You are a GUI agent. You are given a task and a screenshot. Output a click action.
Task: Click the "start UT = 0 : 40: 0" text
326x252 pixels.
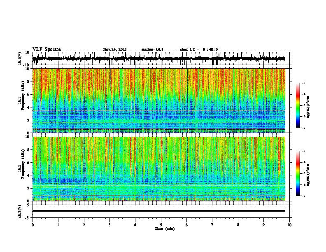point(199,49)
